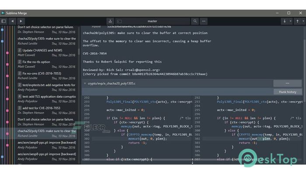Select the master branch field

153,21
